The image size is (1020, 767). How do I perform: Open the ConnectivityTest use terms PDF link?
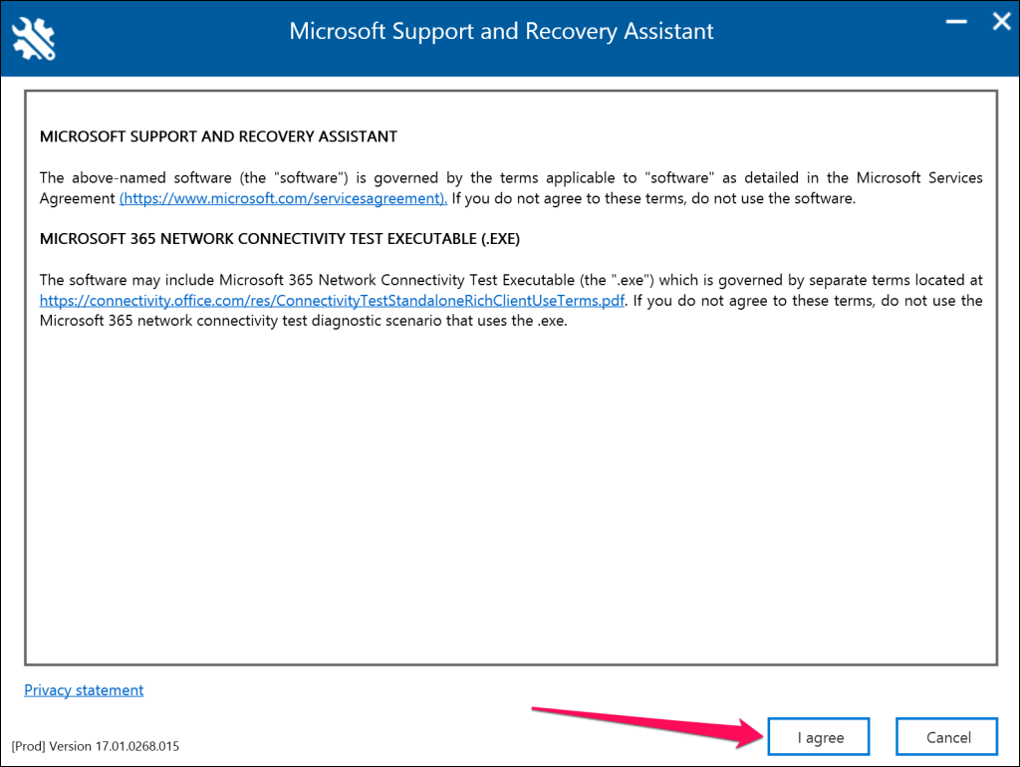pos(332,301)
